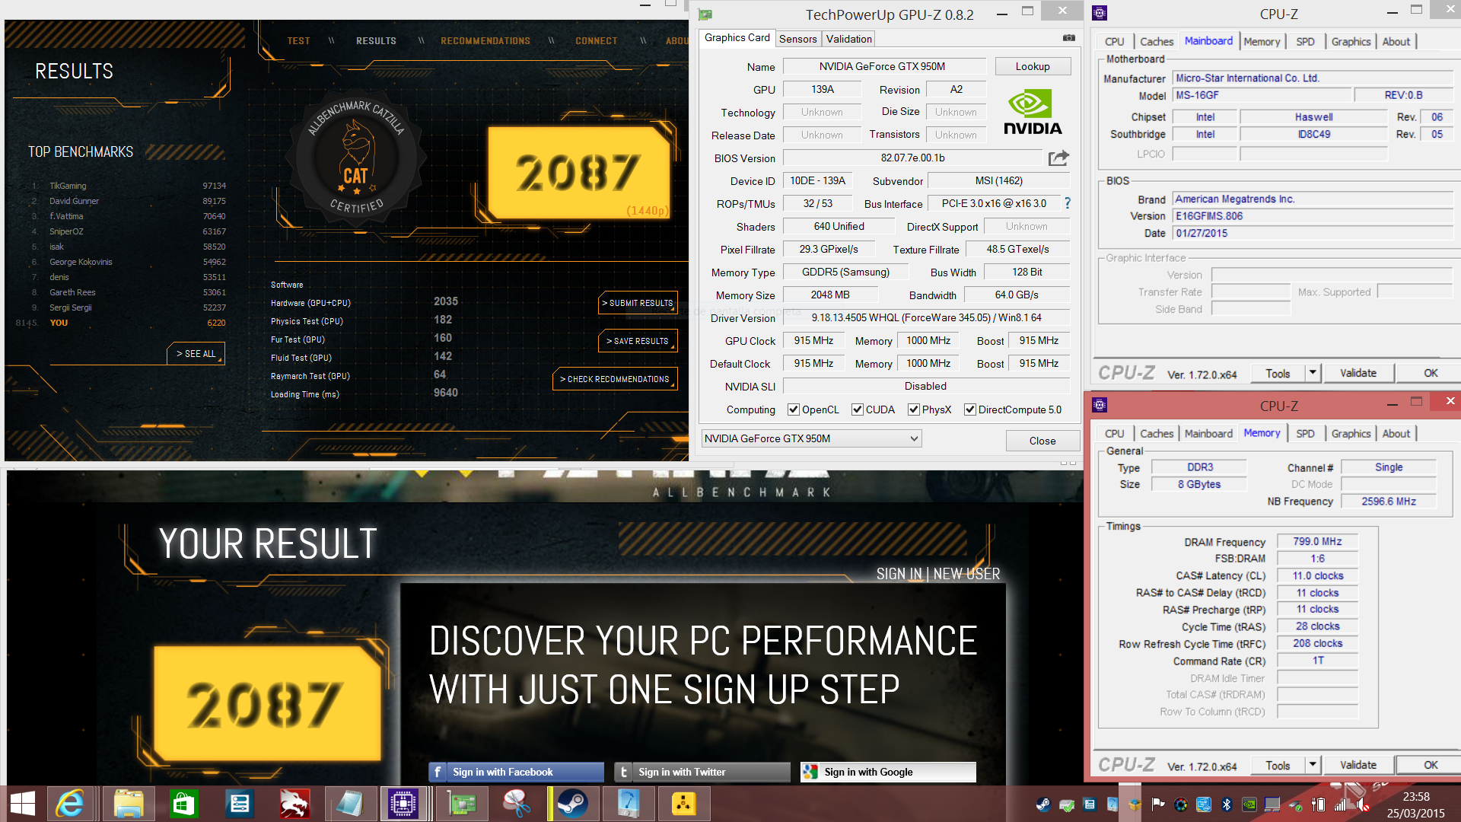The height and width of the screenshot is (822, 1461).
Task: Open the TEST menu in Catzilla
Action: click(298, 41)
